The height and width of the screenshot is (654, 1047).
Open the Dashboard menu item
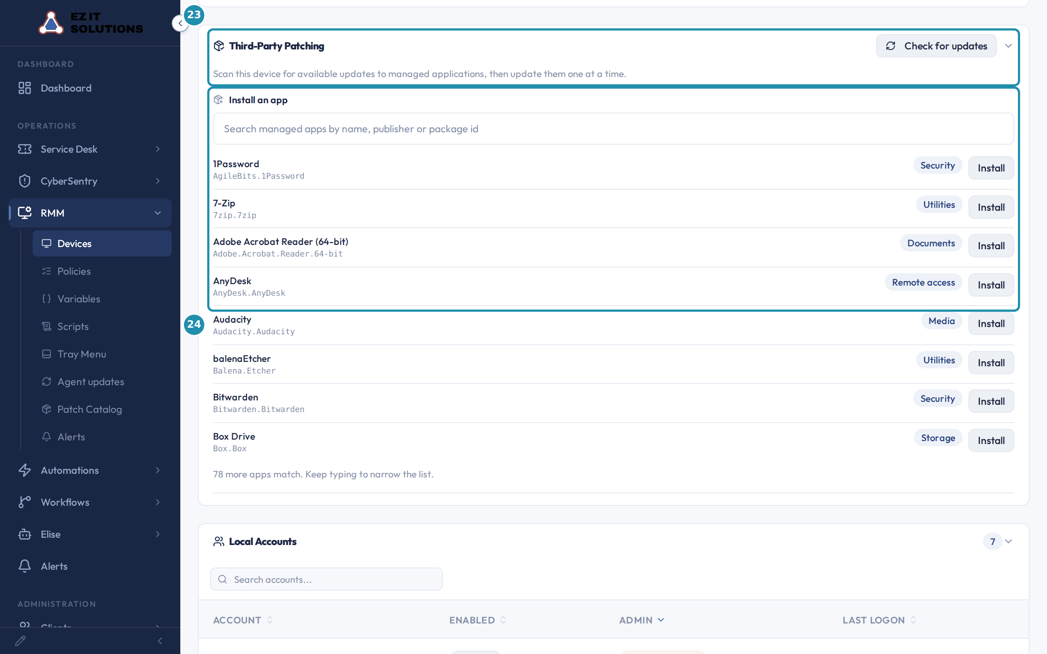pos(90,88)
